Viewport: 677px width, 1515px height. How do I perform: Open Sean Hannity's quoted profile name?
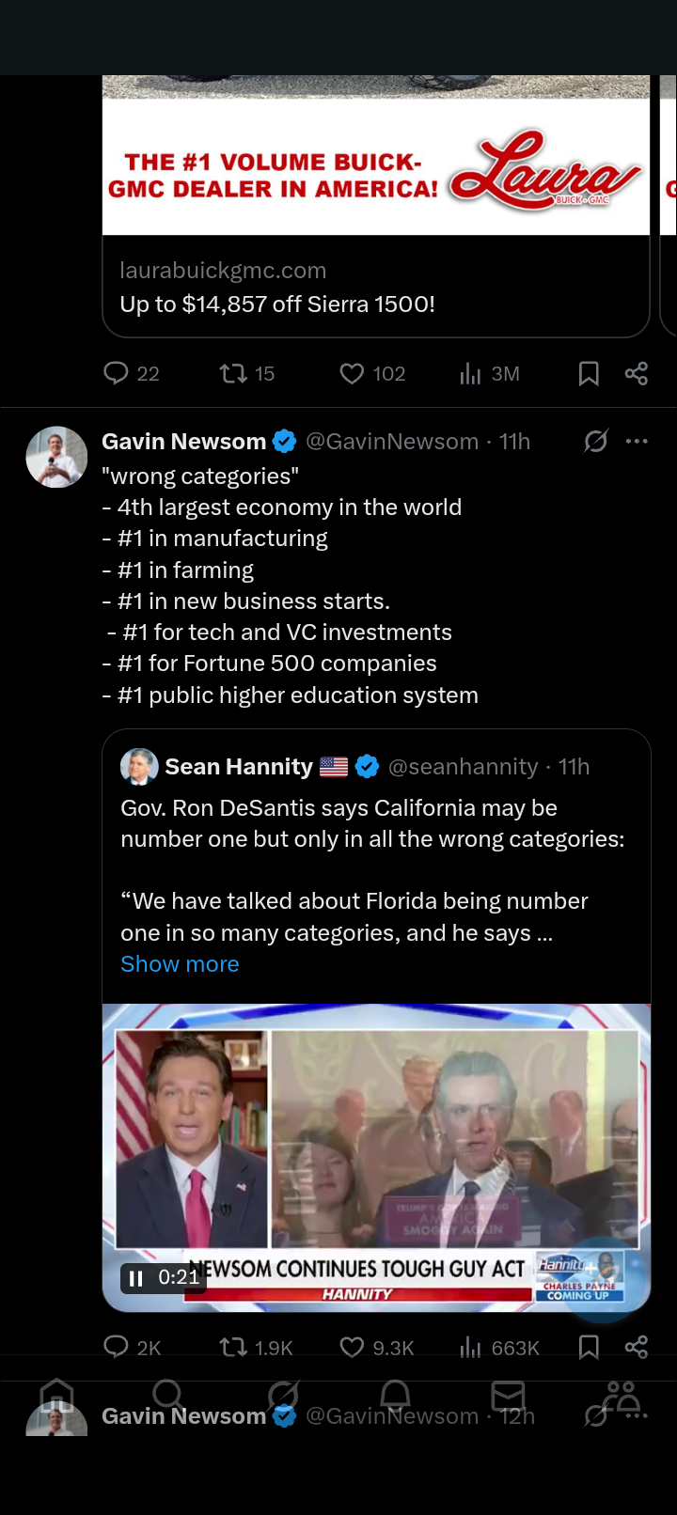tap(239, 767)
